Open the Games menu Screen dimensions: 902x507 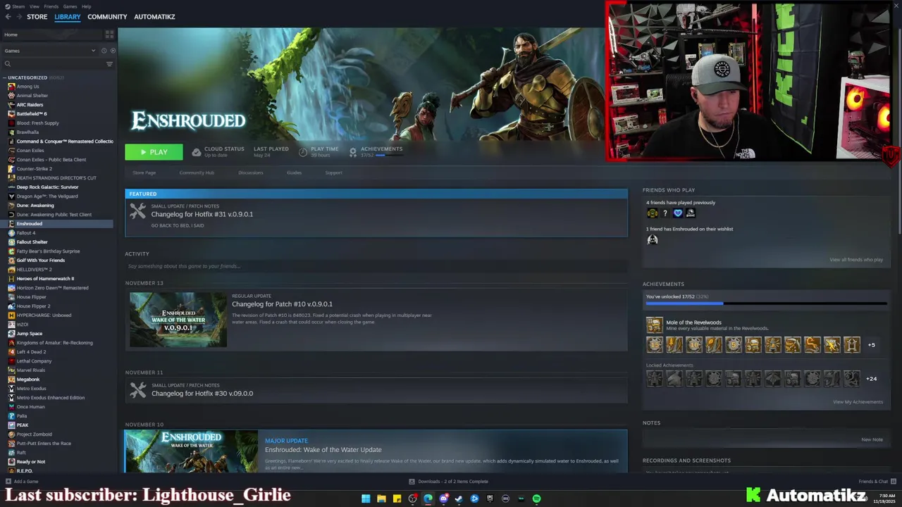coord(70,6)
